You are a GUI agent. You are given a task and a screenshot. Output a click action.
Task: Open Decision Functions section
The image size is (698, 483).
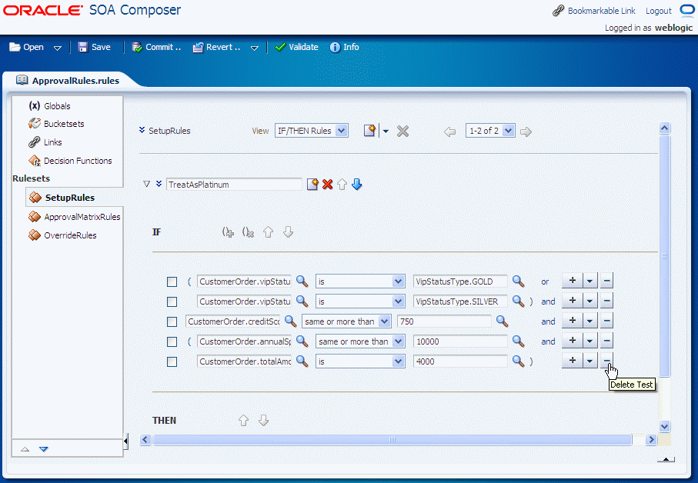click(70, 161)
